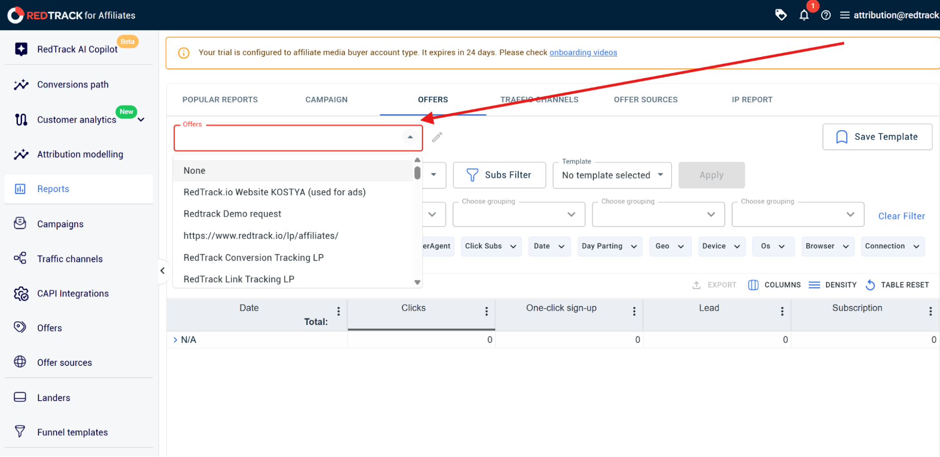Open notifications bell icon
This screenshot has width=940, height=457.
[804, 15]
